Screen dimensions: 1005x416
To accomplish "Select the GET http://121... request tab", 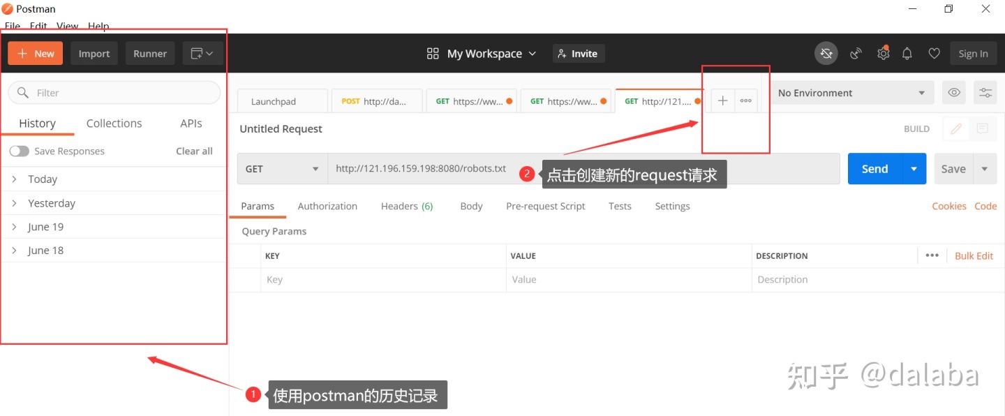I will point(660,101).
